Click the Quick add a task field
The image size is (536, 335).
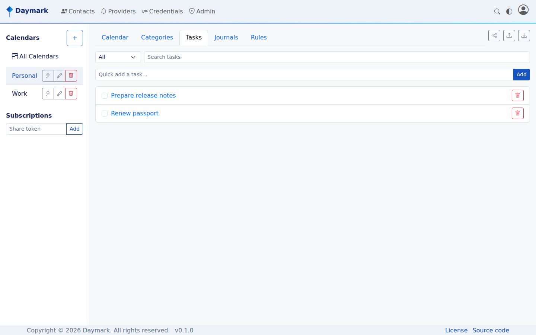click(304, 74)
